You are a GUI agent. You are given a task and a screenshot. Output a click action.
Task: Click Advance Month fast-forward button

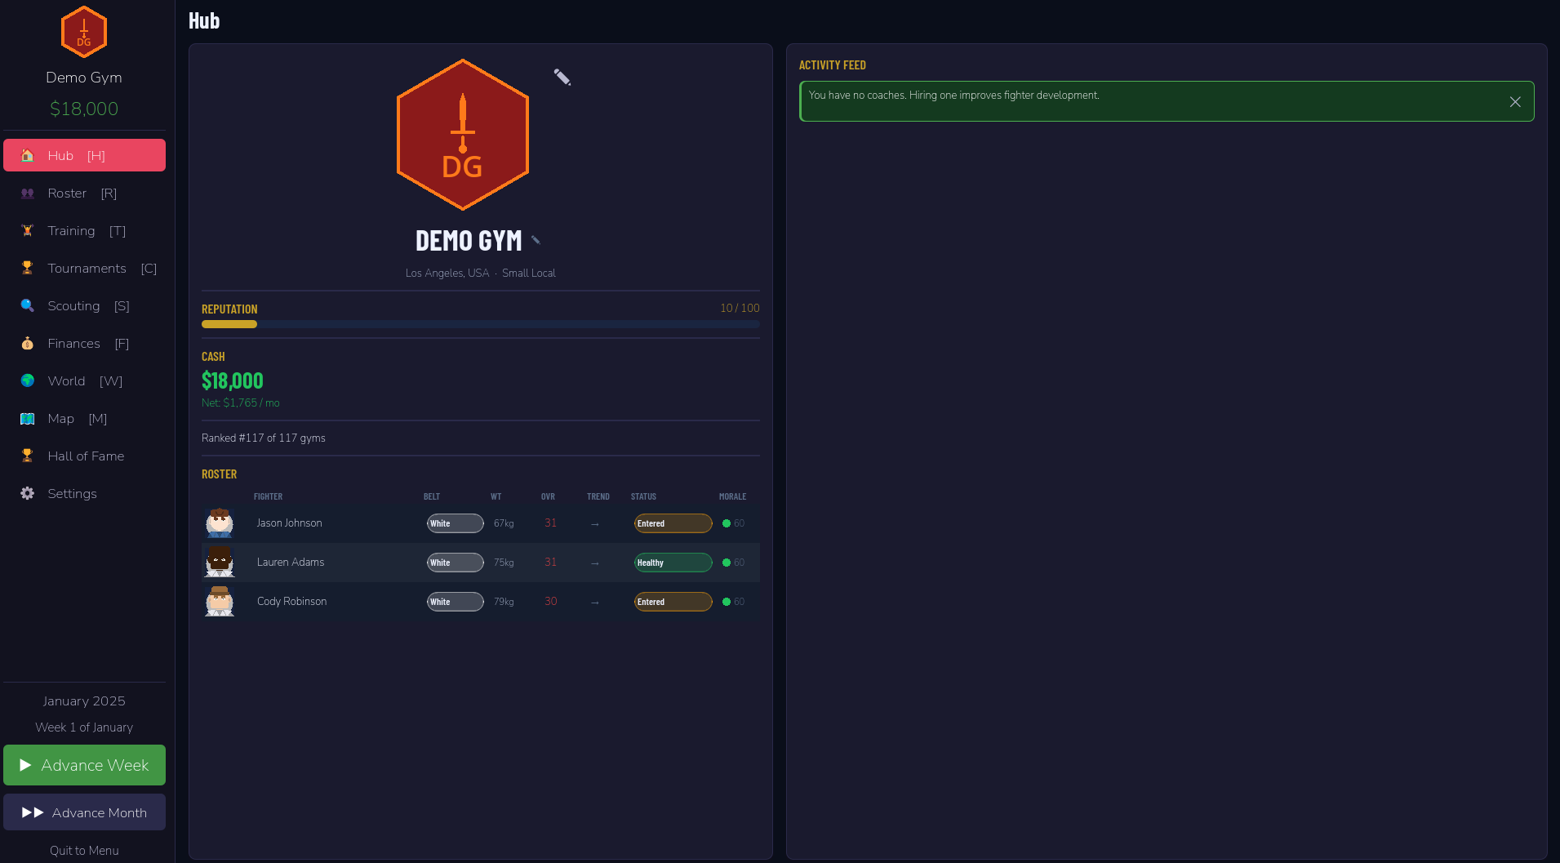tap(84, 812)
